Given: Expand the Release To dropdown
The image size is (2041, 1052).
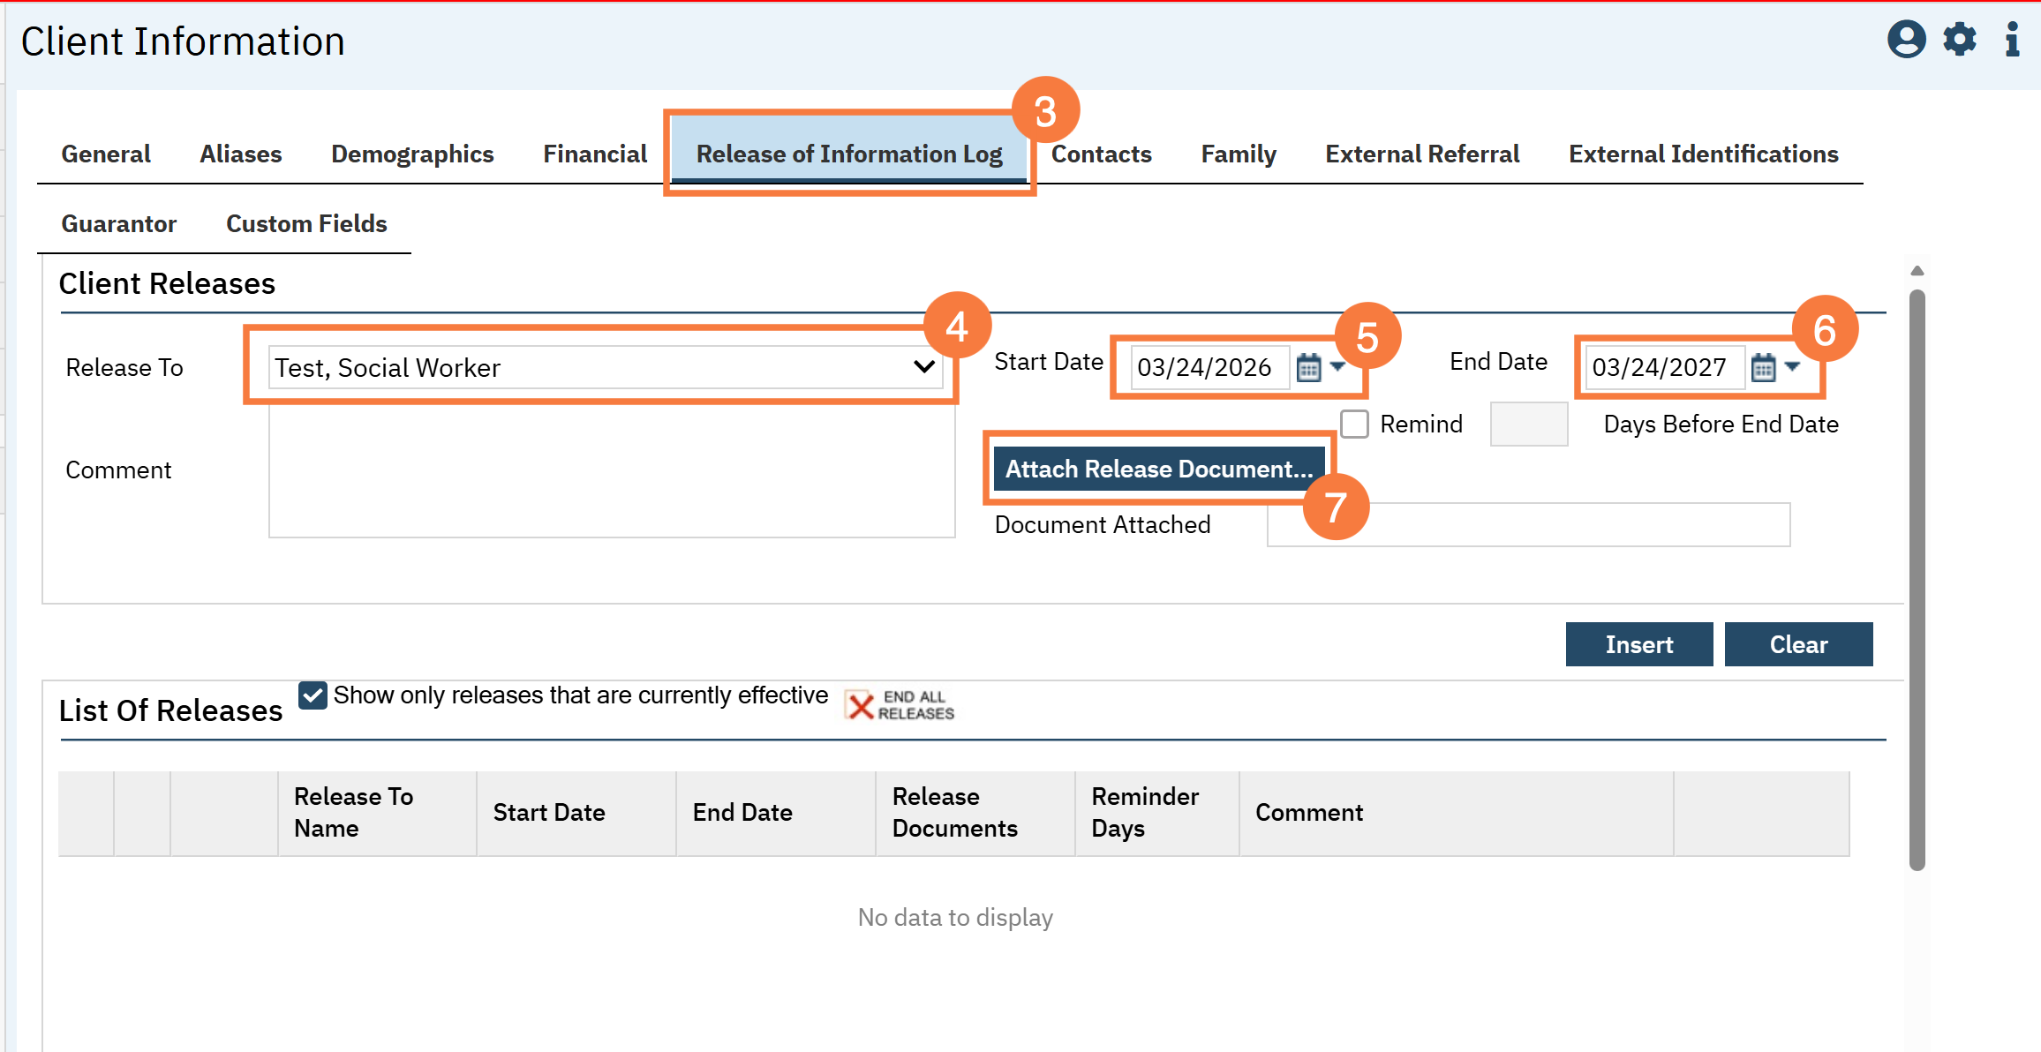Looking at the screenshot, I should tap(923, 367).
